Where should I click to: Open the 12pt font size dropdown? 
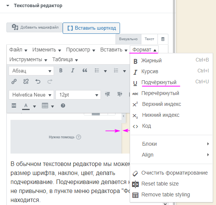(x=78, y=95)
